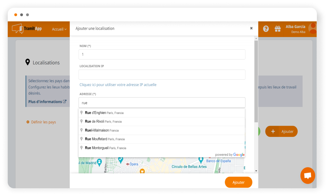Click the Adresse field containing rue

click(x=162, y=102)
